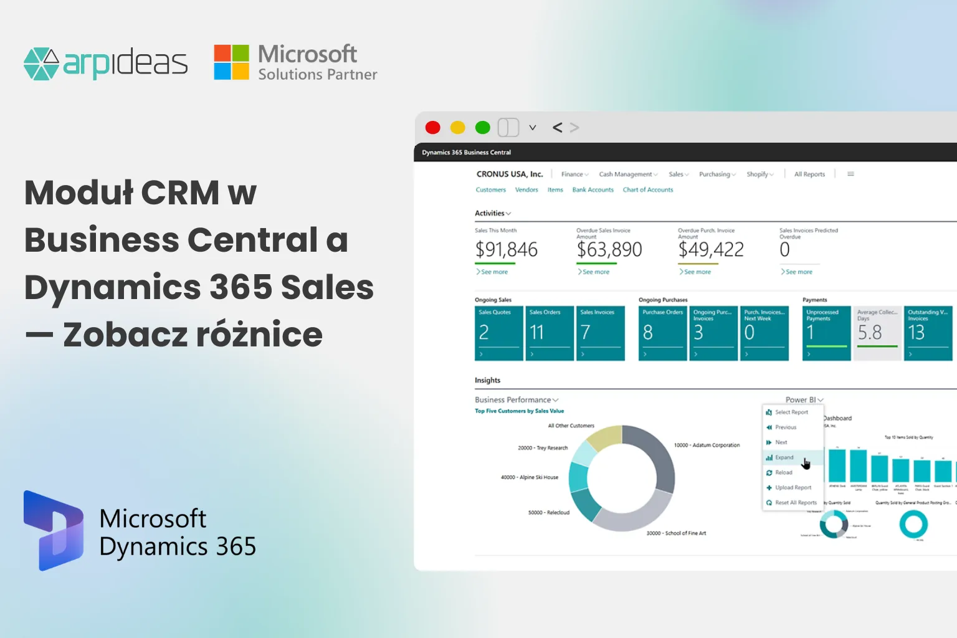
Task: Go to Vendors link
Action: (526, 190)
